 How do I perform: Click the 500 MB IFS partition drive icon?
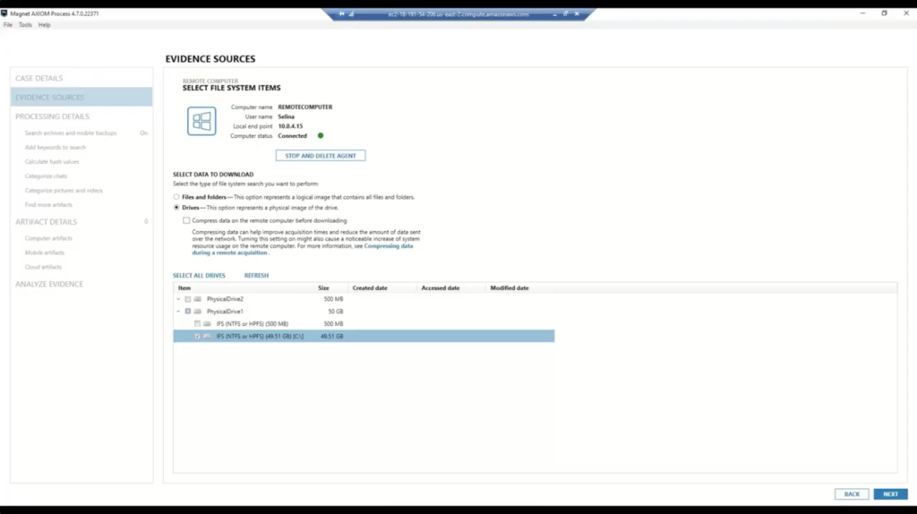(207, 324)
